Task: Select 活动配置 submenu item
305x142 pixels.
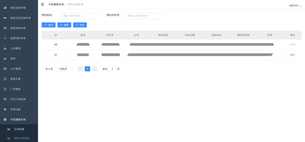Action: click(x=19, y=129)
